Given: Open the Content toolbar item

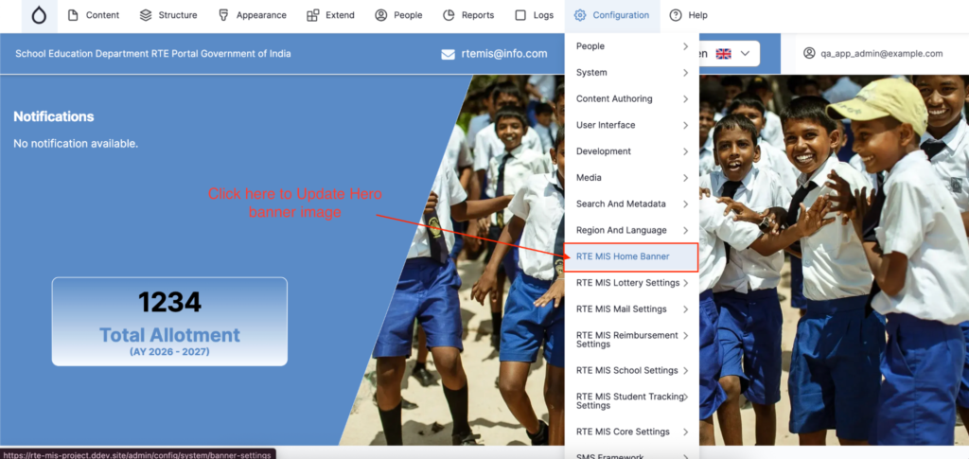Looking at the screenshot, I should pyautogui.click(x=93, y=15).
